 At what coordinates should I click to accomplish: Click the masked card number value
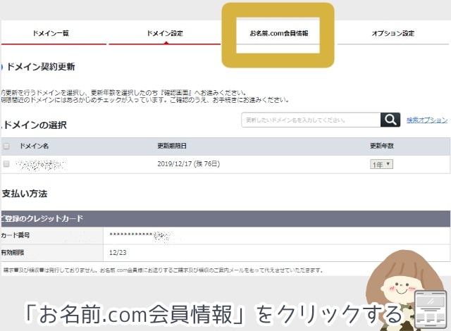pos(140,235)
